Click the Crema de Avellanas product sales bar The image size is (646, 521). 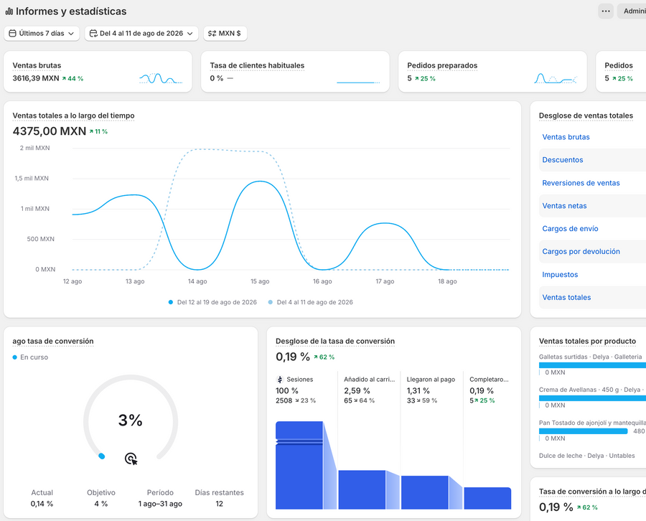point(592,398)
